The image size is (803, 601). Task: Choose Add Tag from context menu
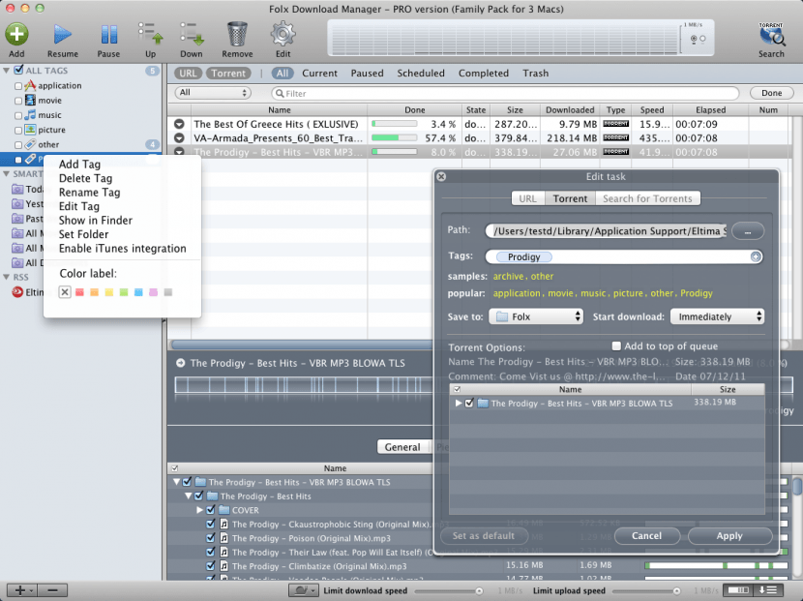pyautogui.click(x=79, y=164)
